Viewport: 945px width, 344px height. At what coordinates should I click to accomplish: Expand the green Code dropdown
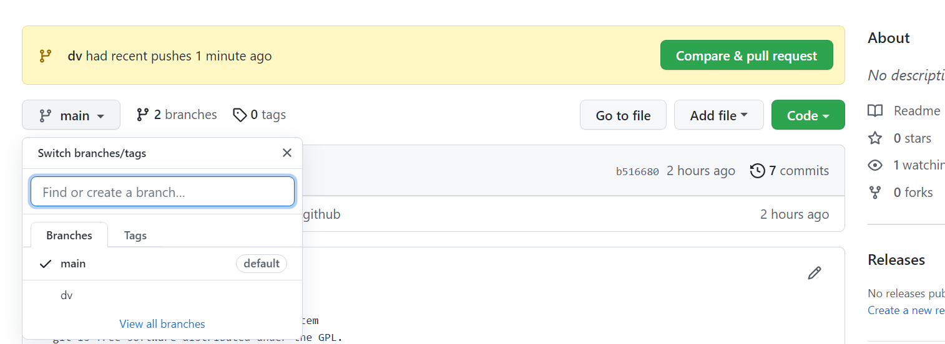808,115
